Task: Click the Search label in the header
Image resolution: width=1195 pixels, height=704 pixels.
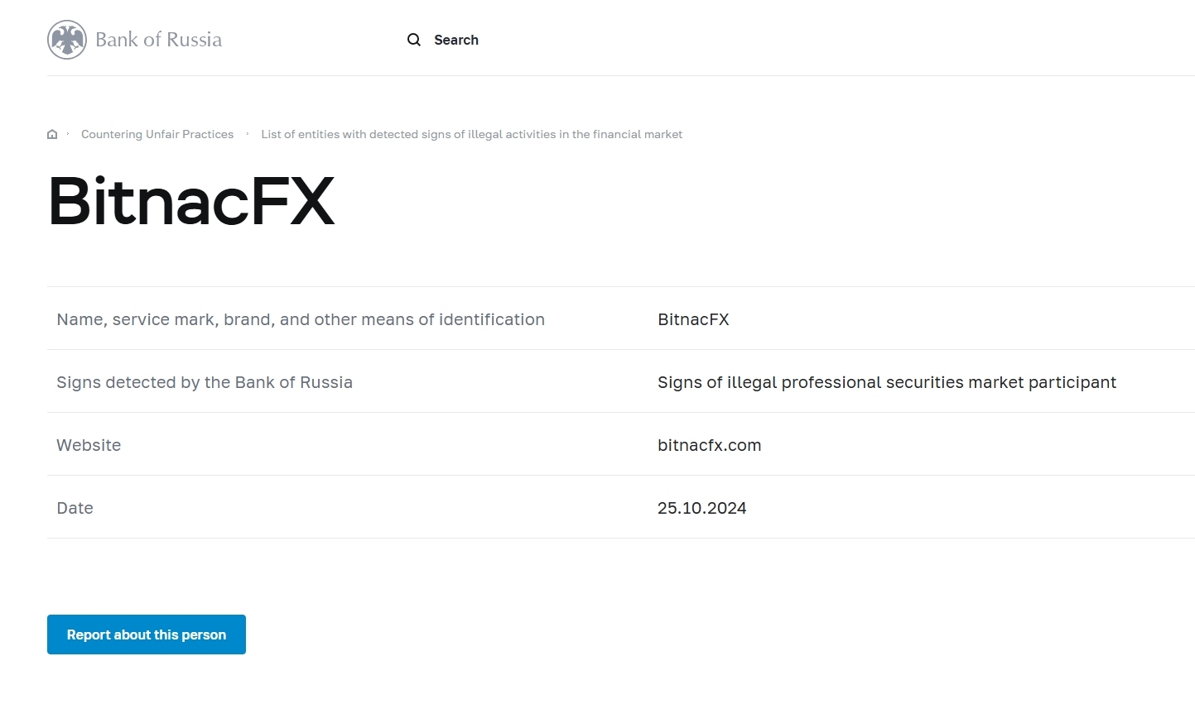Action: click(456, 40)
